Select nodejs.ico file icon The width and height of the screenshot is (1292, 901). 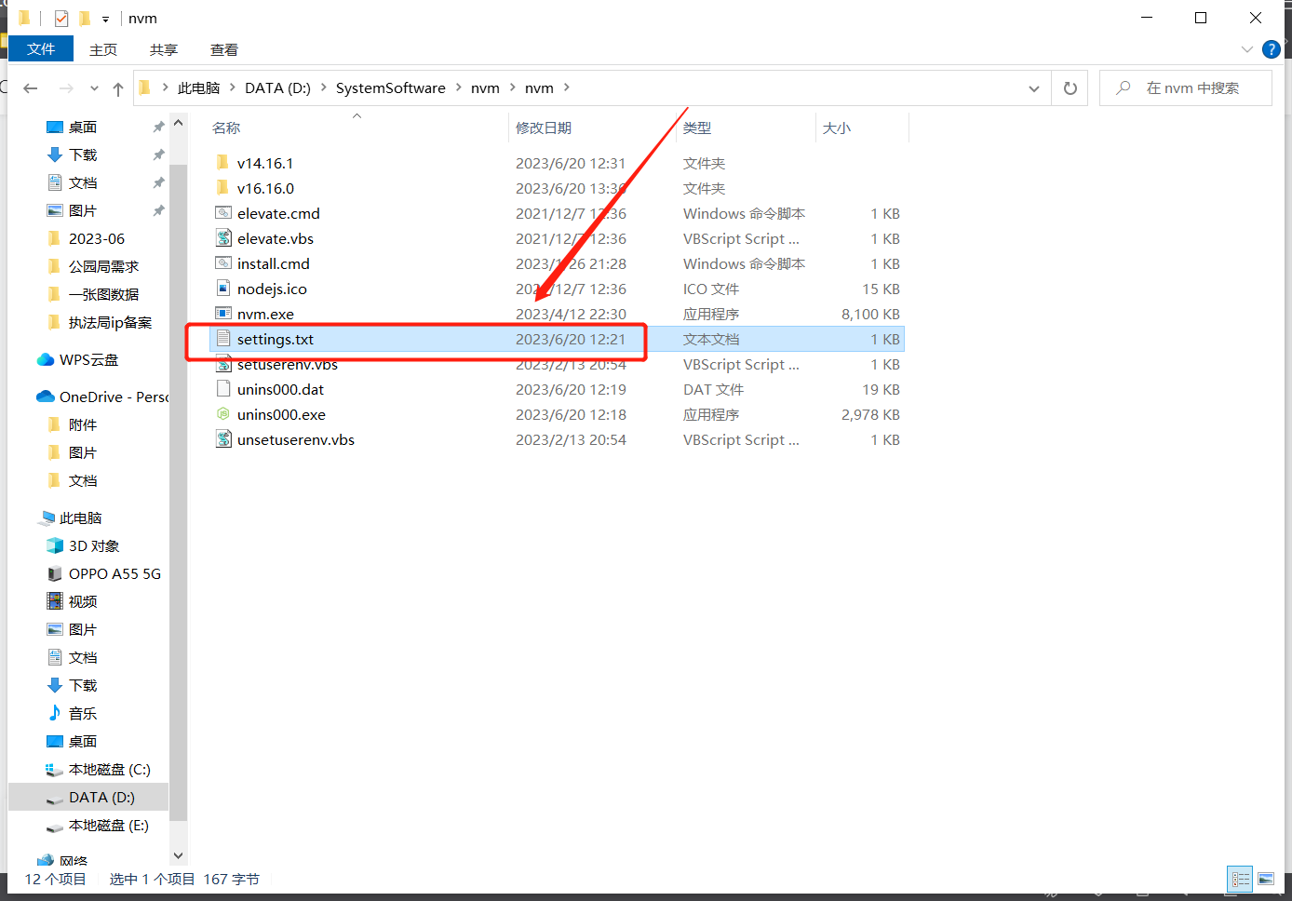(223, 289)
